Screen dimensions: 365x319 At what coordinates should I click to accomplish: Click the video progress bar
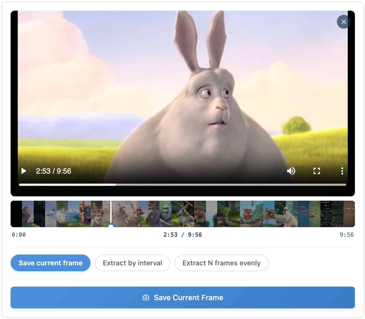point(183,184)
